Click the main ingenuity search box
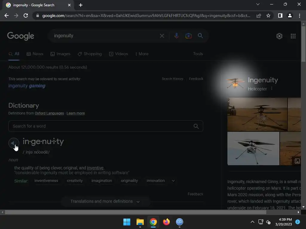 coord(105,36)
